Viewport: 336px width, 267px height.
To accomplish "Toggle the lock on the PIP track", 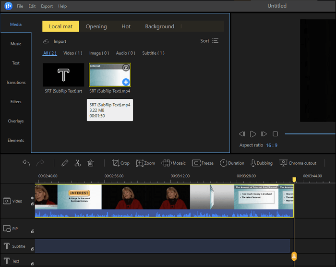I will click(33, 231).
